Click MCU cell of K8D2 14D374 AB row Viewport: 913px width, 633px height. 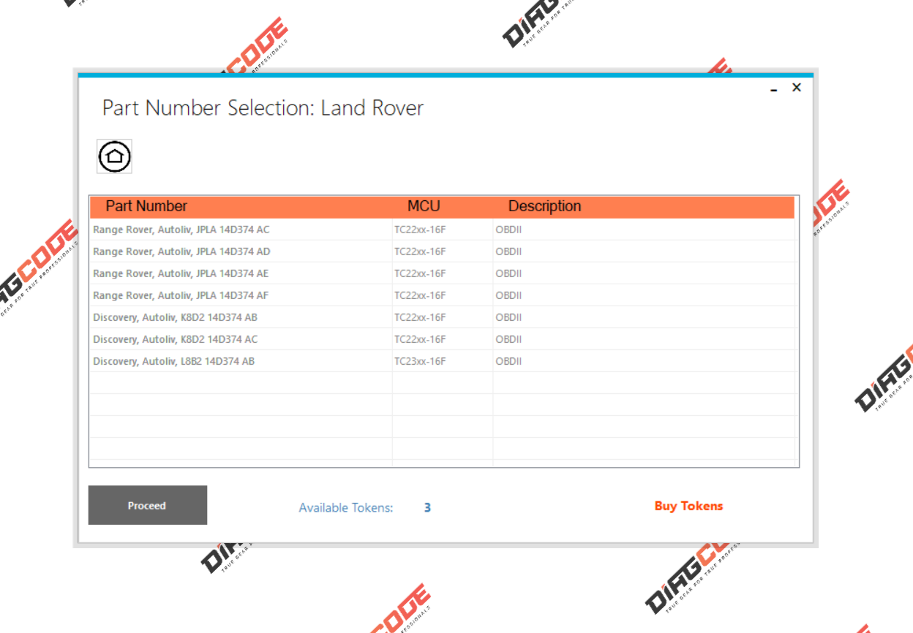pyautogui.click(x=443, y=317)
